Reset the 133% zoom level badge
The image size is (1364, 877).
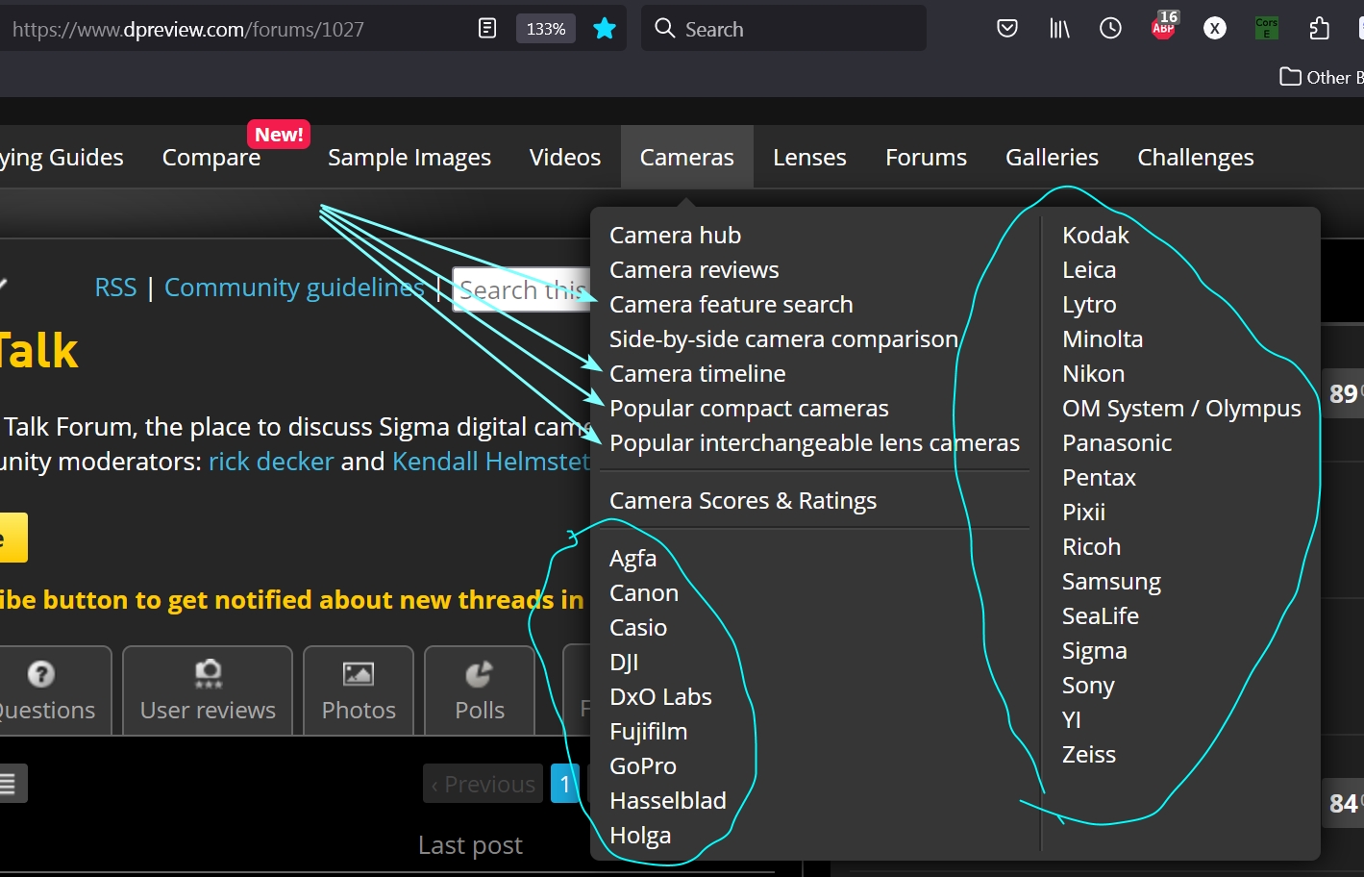click(545, 29)
